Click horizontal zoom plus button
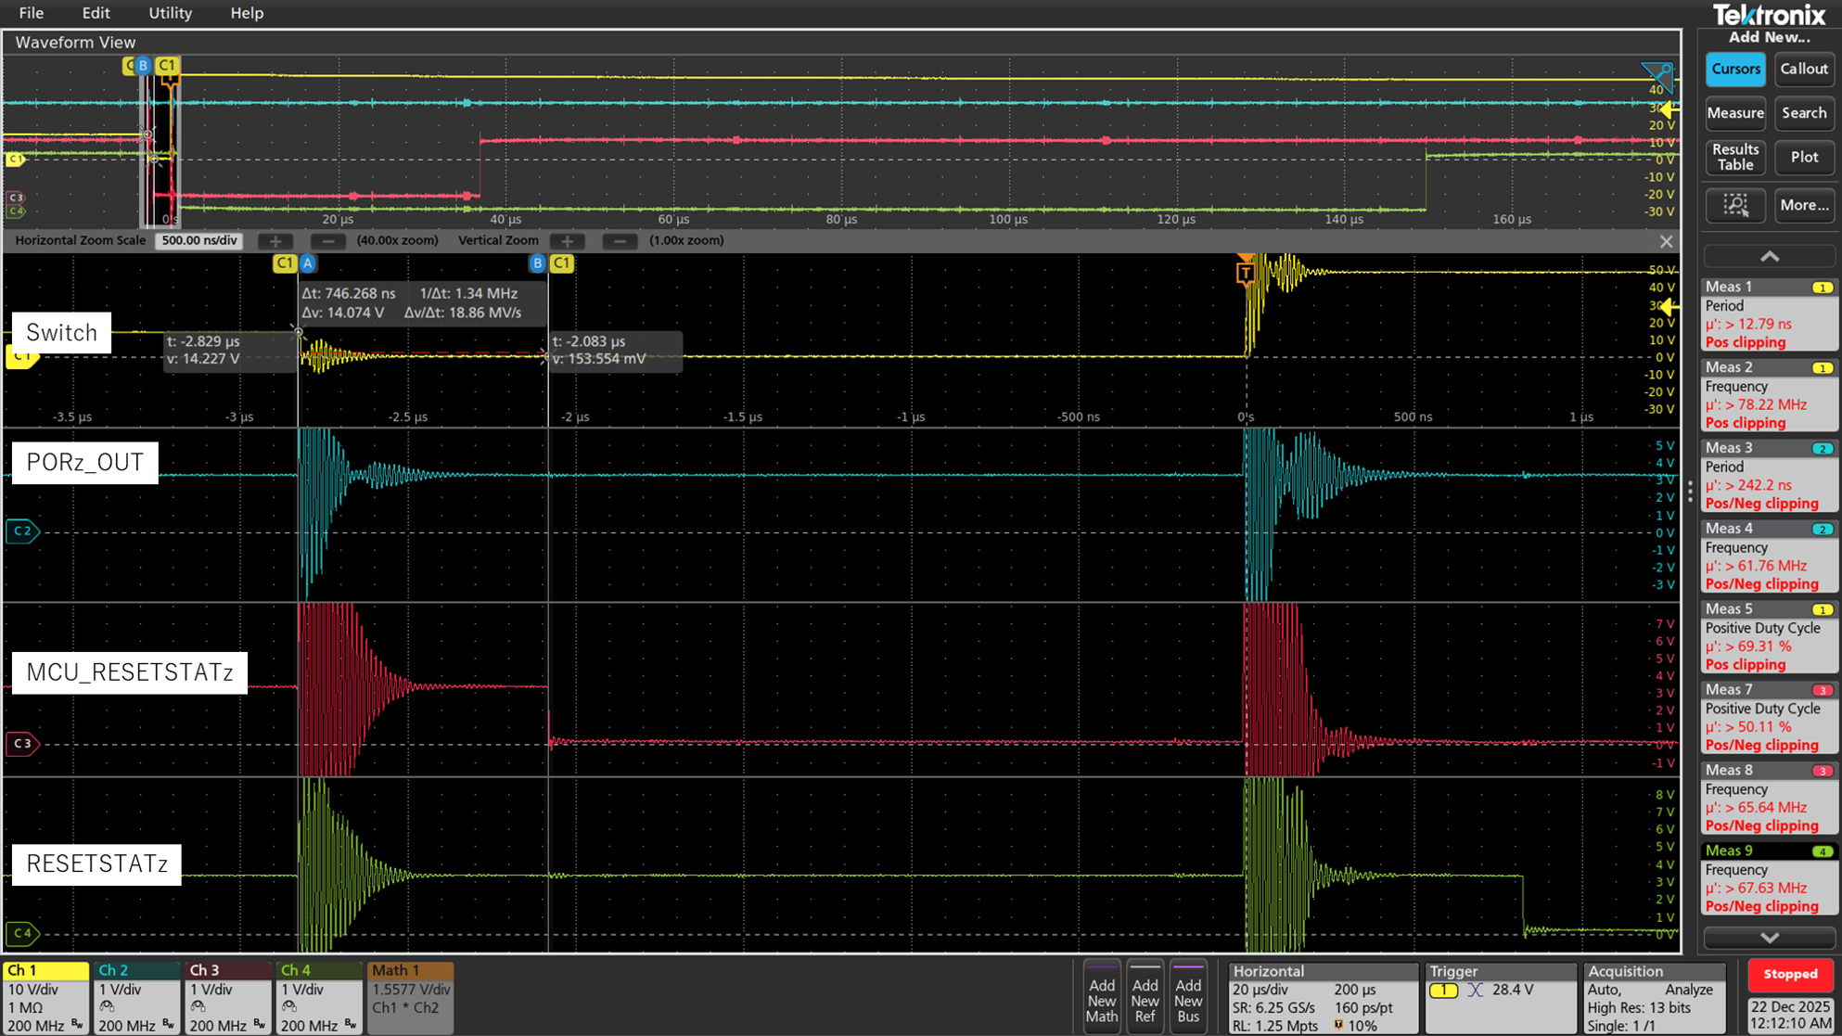The height and width of the screenshot is (1036, 1842). click(x=275, y=241)
